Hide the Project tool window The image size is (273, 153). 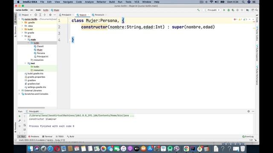[55, 15]
